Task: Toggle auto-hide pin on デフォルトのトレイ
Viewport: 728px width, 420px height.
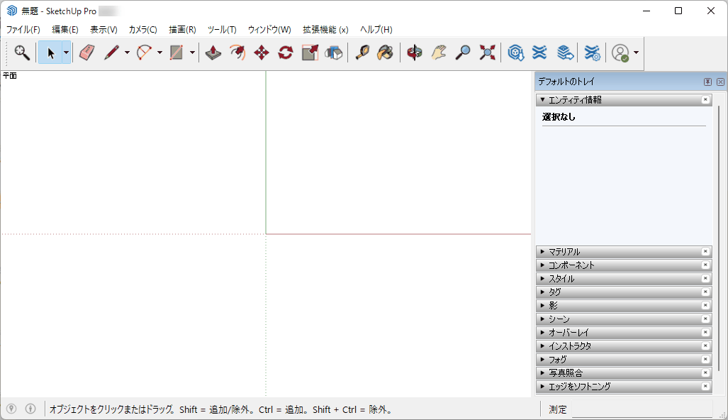Action: pyautogui.click(x=707, y=82)
